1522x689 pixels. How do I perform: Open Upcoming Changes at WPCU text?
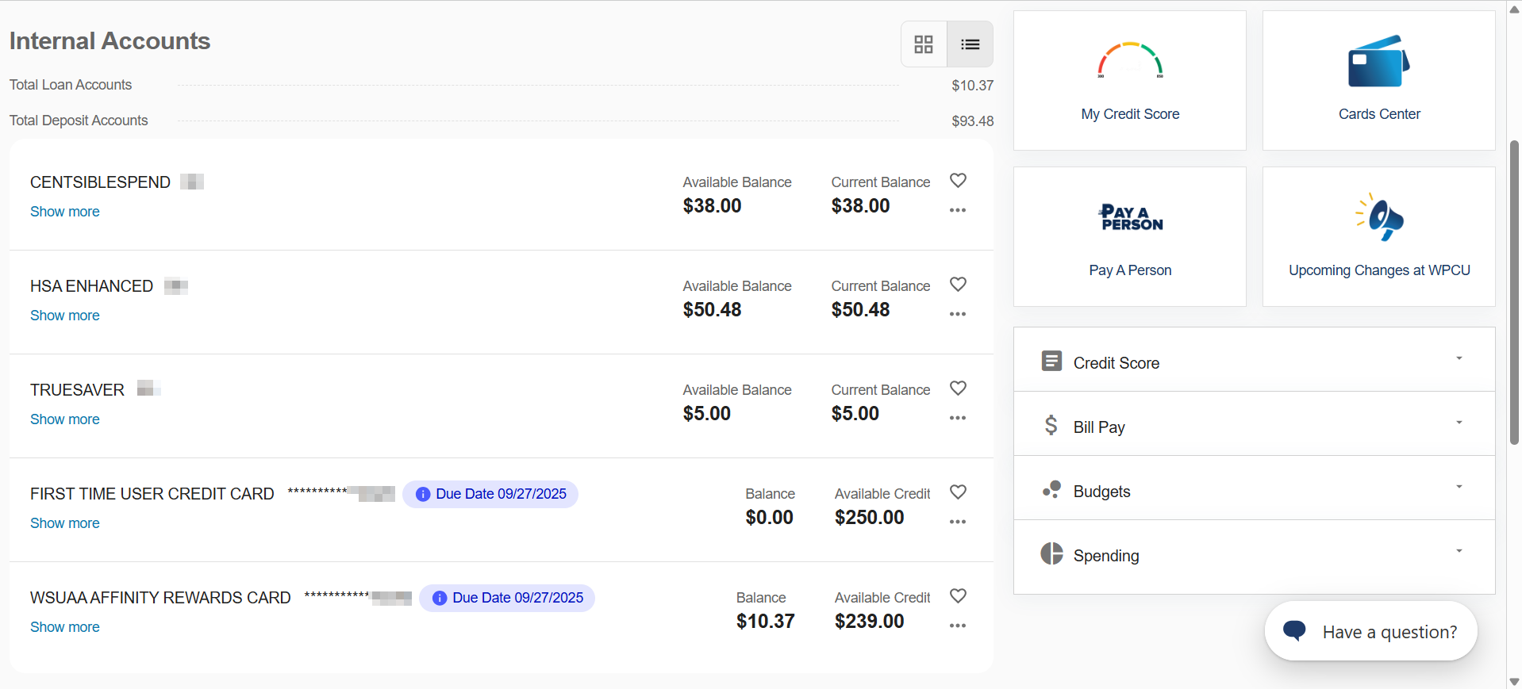point(1379,270)
